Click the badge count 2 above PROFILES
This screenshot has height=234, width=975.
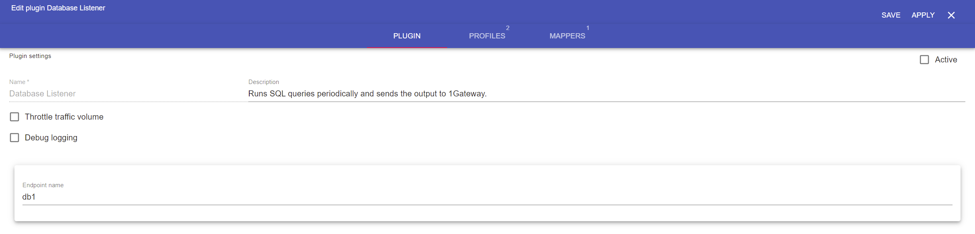click(x=508, y=28)
